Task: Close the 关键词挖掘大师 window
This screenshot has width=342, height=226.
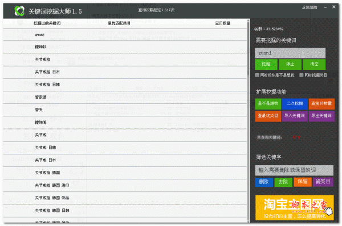Action: click(x=333, y=7)
